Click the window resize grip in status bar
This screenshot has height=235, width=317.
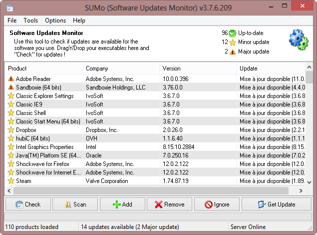point(310,228)
